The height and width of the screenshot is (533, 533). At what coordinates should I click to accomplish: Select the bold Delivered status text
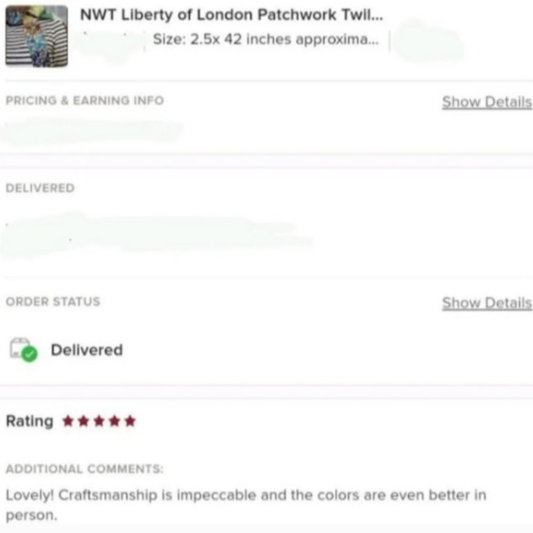pos(86,350)
